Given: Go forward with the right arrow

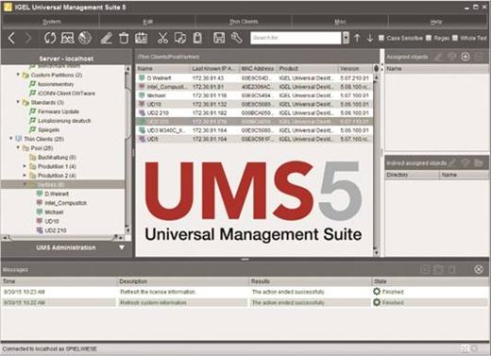Looking at the screenshot, I should pyautogui.click(x=28, y=38).
